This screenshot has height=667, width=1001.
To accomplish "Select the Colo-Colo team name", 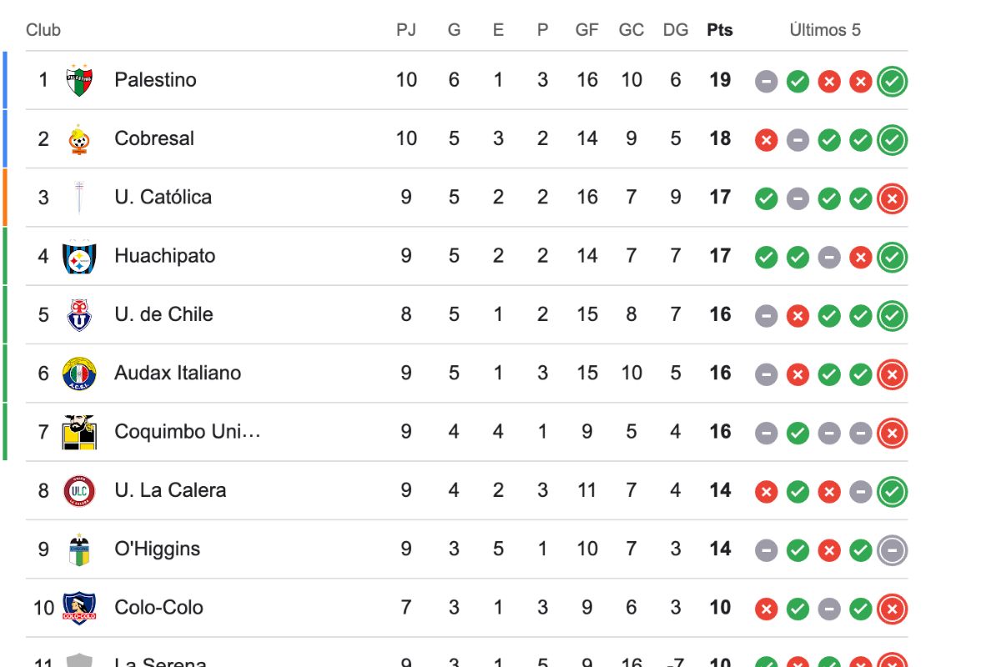I will click(x=158, y=608).
